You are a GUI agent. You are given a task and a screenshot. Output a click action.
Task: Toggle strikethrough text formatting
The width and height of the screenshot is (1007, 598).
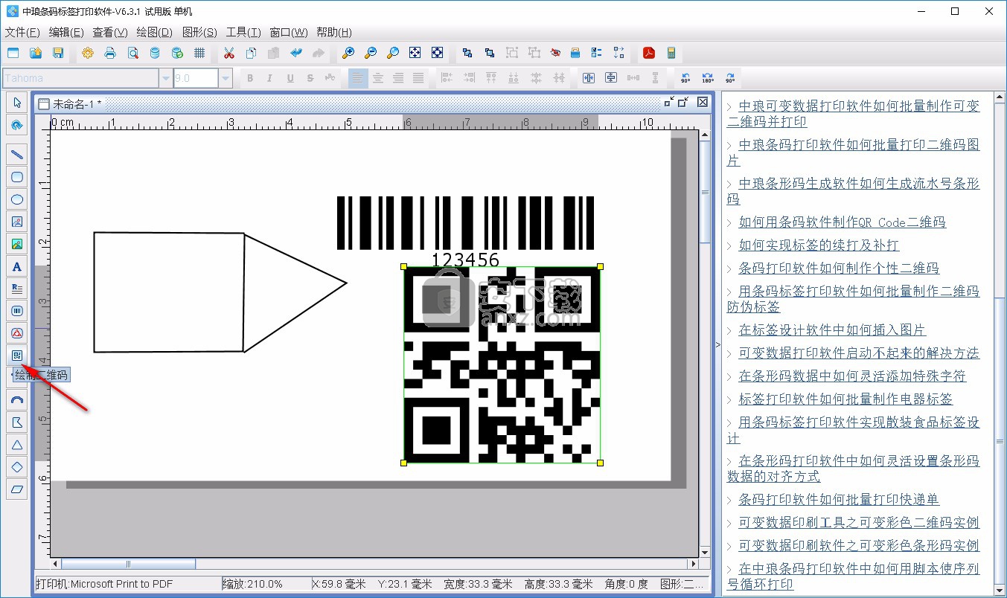pyautogui.click(x=310, y=78)
